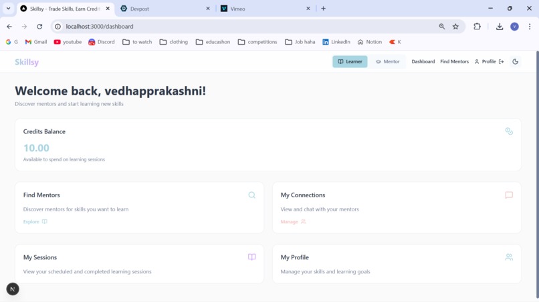Viewport: 539px width, 302px height.
Task: Bookmark this page with star
Action: click(455, 27)
